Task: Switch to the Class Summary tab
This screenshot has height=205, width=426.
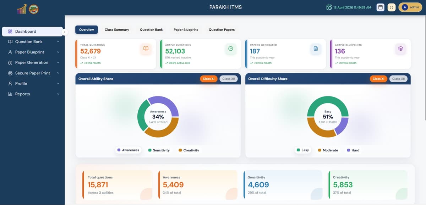Action: click(117, 29)
